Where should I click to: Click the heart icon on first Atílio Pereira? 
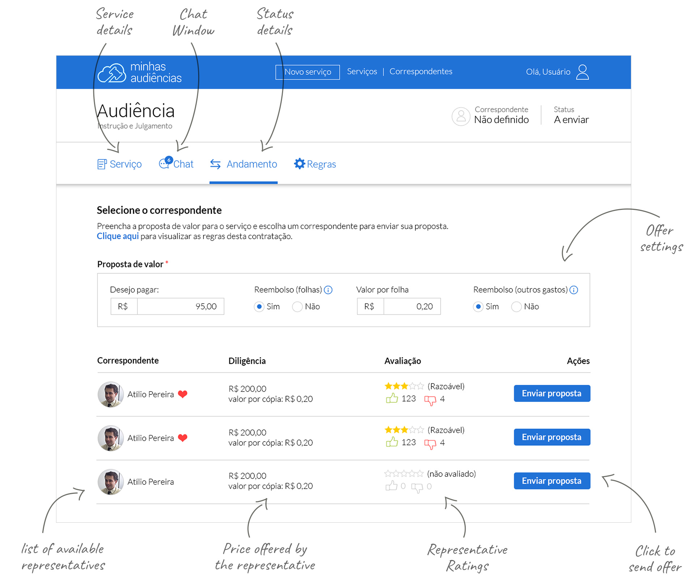point(183,394)
